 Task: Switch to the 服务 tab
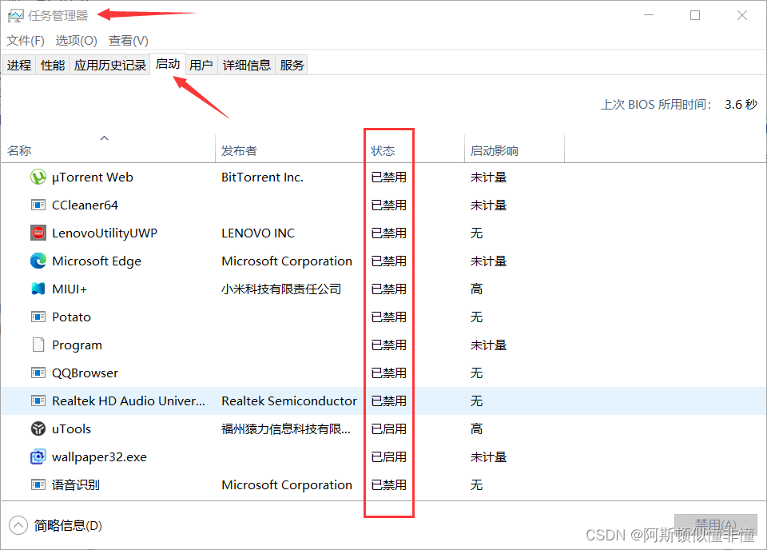point(292,65)
